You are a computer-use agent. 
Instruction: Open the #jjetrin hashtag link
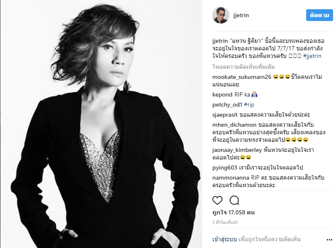(x=312, y=56)
